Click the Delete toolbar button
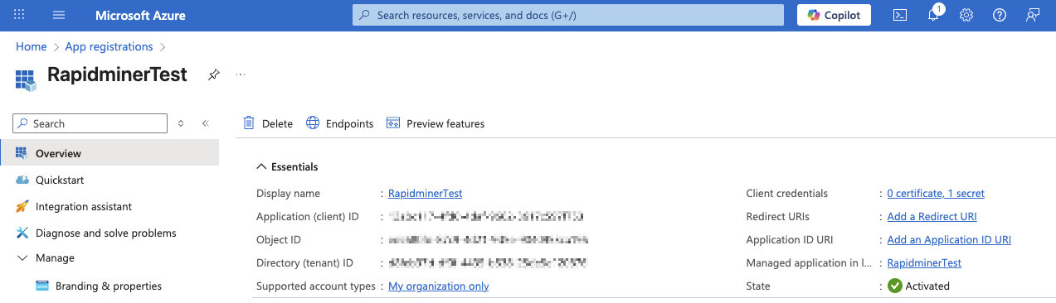The width and height of the screenshot is (1056, 303). [268, 123]
